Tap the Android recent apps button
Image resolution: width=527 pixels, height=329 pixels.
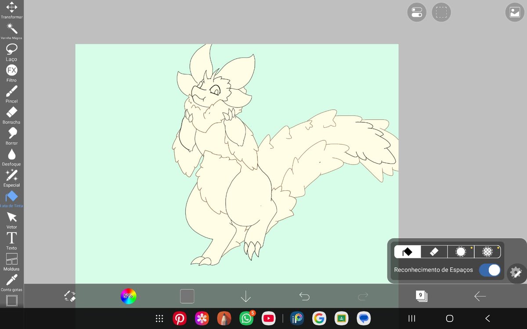point(411,318)
